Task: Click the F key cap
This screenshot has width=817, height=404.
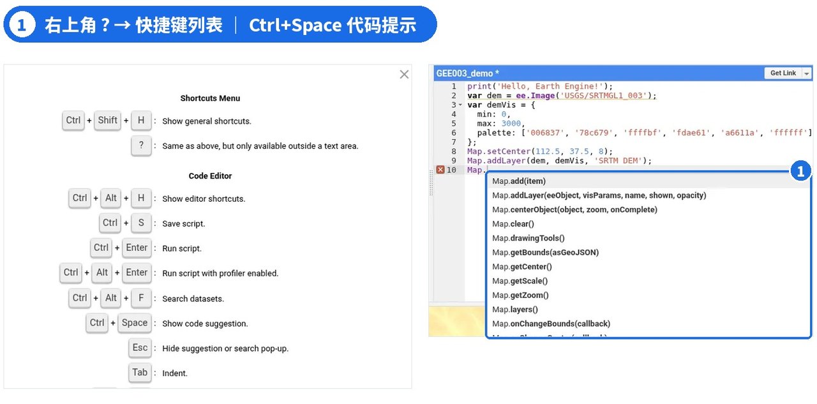Action: [141, 297]
